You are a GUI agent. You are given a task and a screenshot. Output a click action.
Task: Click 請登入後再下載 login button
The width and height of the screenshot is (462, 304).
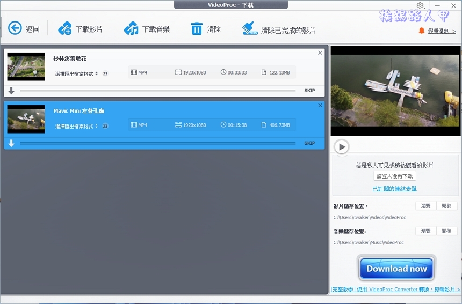coord(394,176)
